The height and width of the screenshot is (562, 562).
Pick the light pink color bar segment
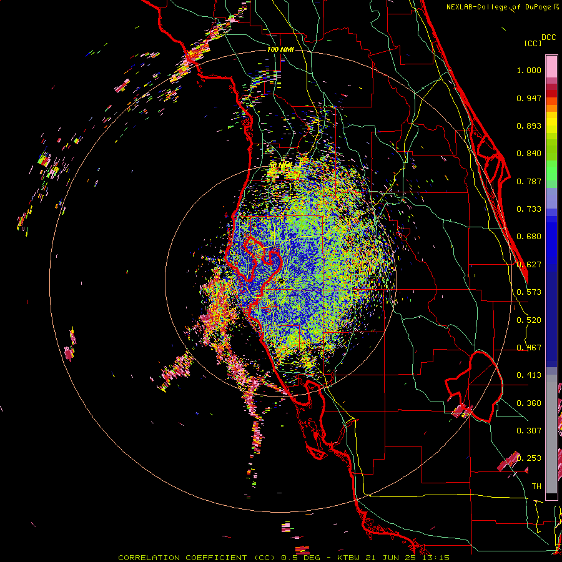tap(551, 67)
